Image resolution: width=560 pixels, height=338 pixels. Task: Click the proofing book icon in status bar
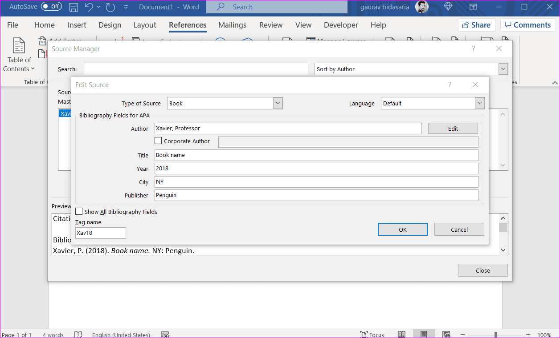pos(78,334)
